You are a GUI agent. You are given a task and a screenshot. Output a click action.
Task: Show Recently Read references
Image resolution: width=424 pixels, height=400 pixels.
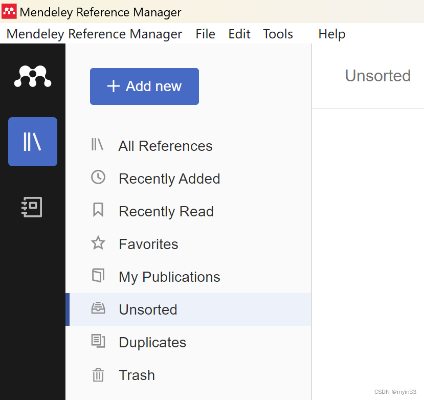click(x=188, y=211)
